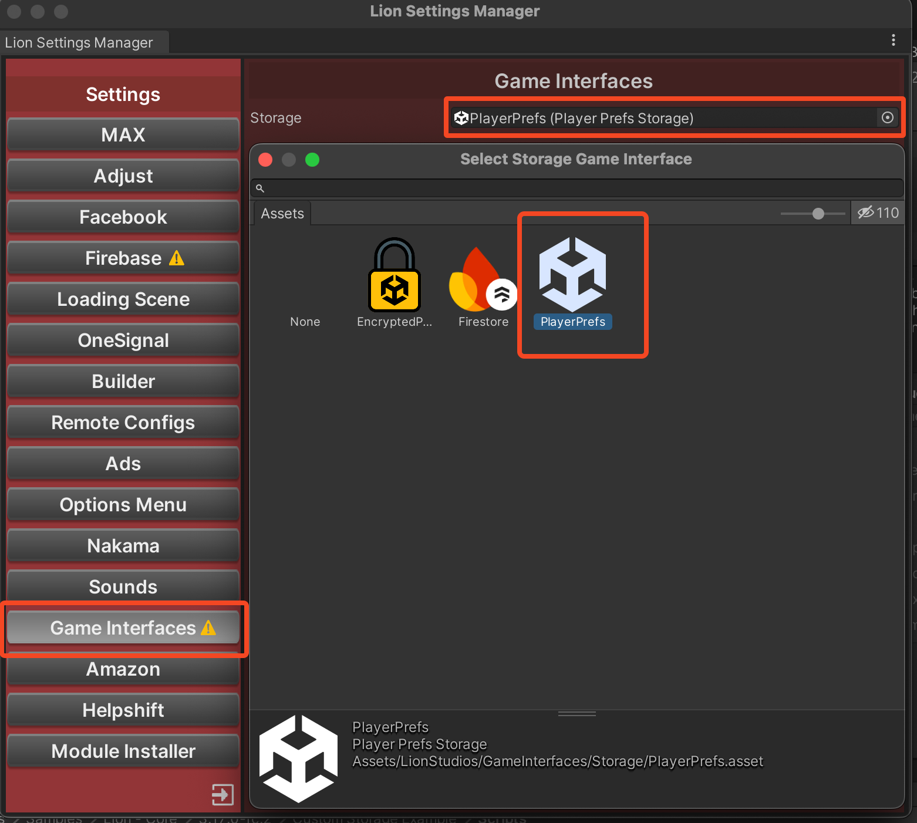917x823 pixels.
Task: Select the PlayerPrefs Unity cube asset
Action: coord(572,275)
